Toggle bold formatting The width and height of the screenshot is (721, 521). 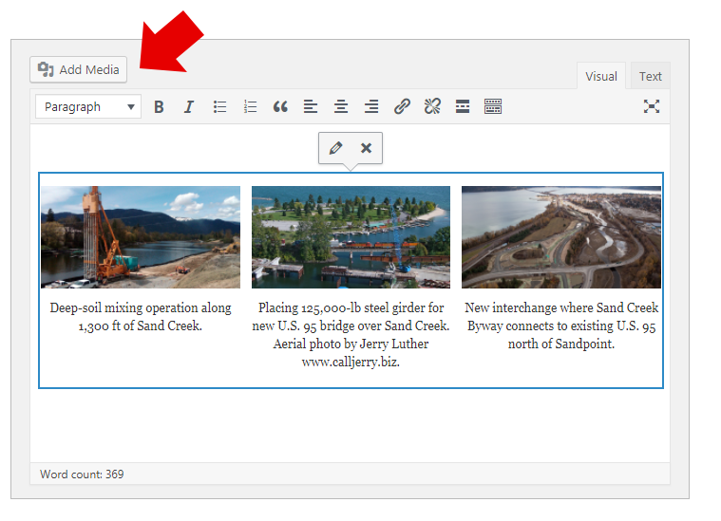coord(159,106)
